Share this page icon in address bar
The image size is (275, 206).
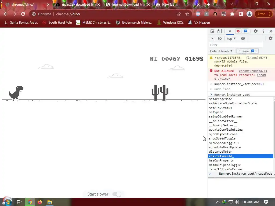point(179,14)
